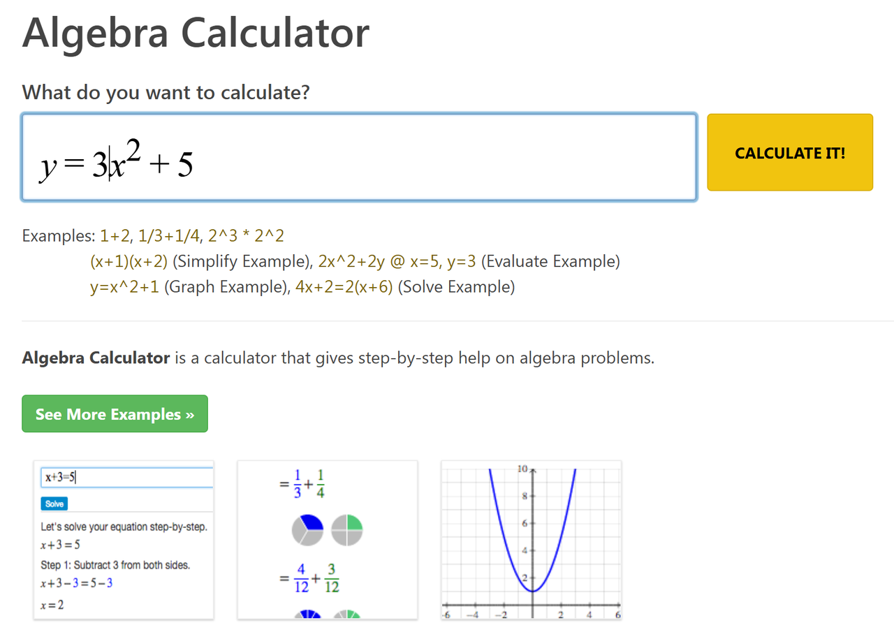
Task: Click the blue one-third pie chart
Action: (308, 529)
